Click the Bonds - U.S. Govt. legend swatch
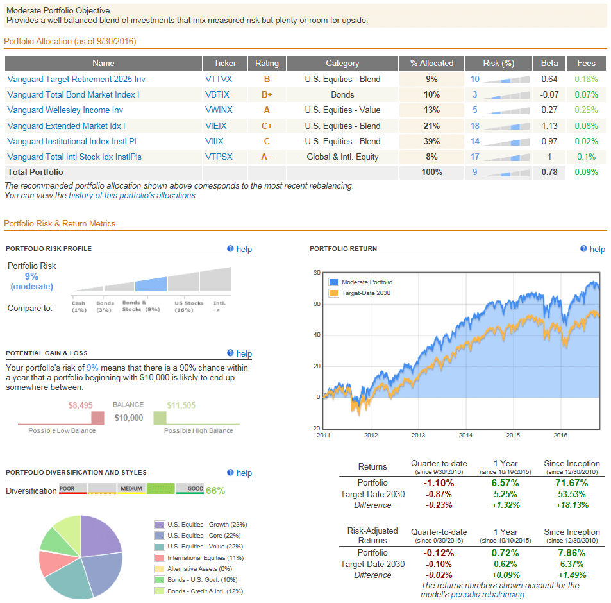The height and width of the screenshot is (603, 611). [x=160, y=580]
